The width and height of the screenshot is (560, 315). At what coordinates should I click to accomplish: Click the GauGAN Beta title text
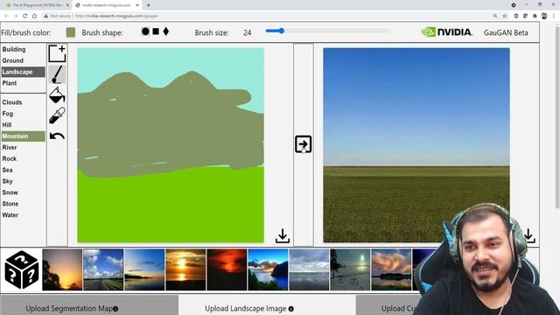[506, 32]
